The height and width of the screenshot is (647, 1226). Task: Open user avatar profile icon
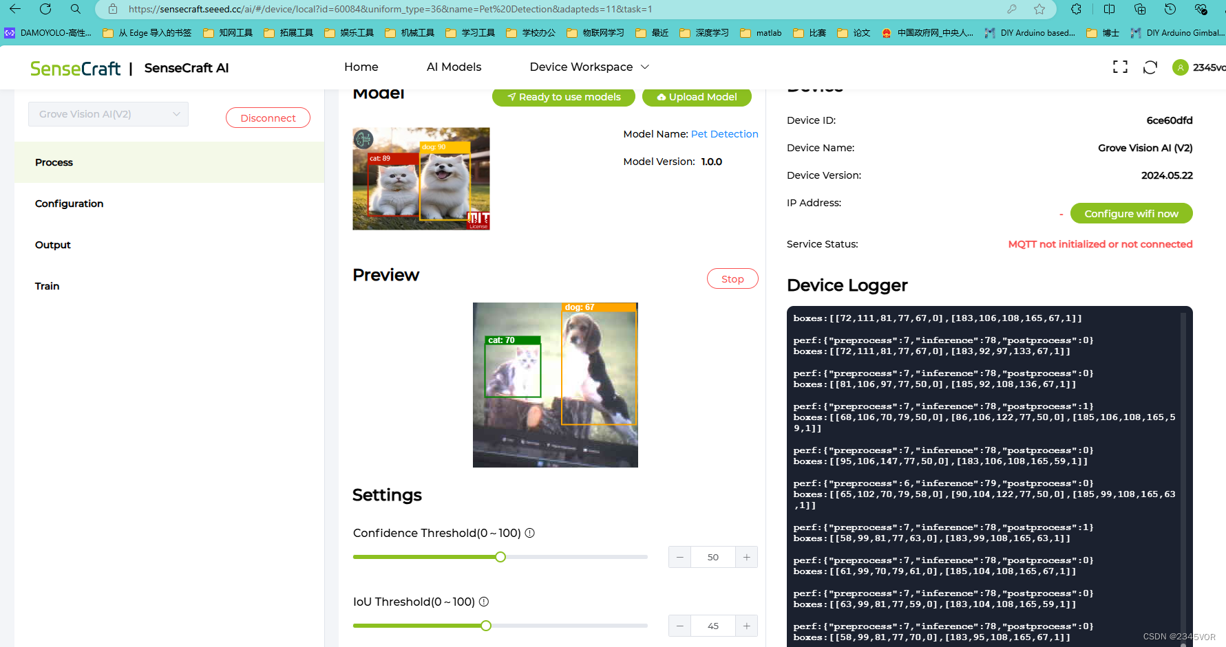[1180, 67]
